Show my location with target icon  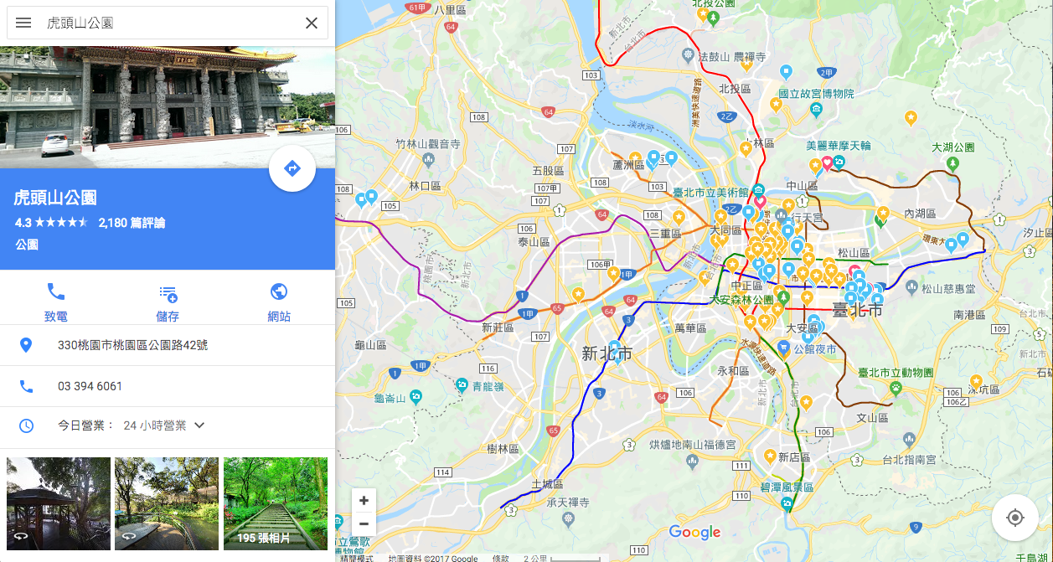tap(1015, 518)
